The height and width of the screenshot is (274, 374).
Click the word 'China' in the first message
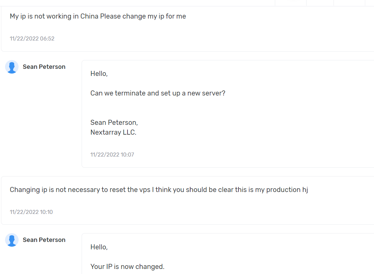(89, 16)
